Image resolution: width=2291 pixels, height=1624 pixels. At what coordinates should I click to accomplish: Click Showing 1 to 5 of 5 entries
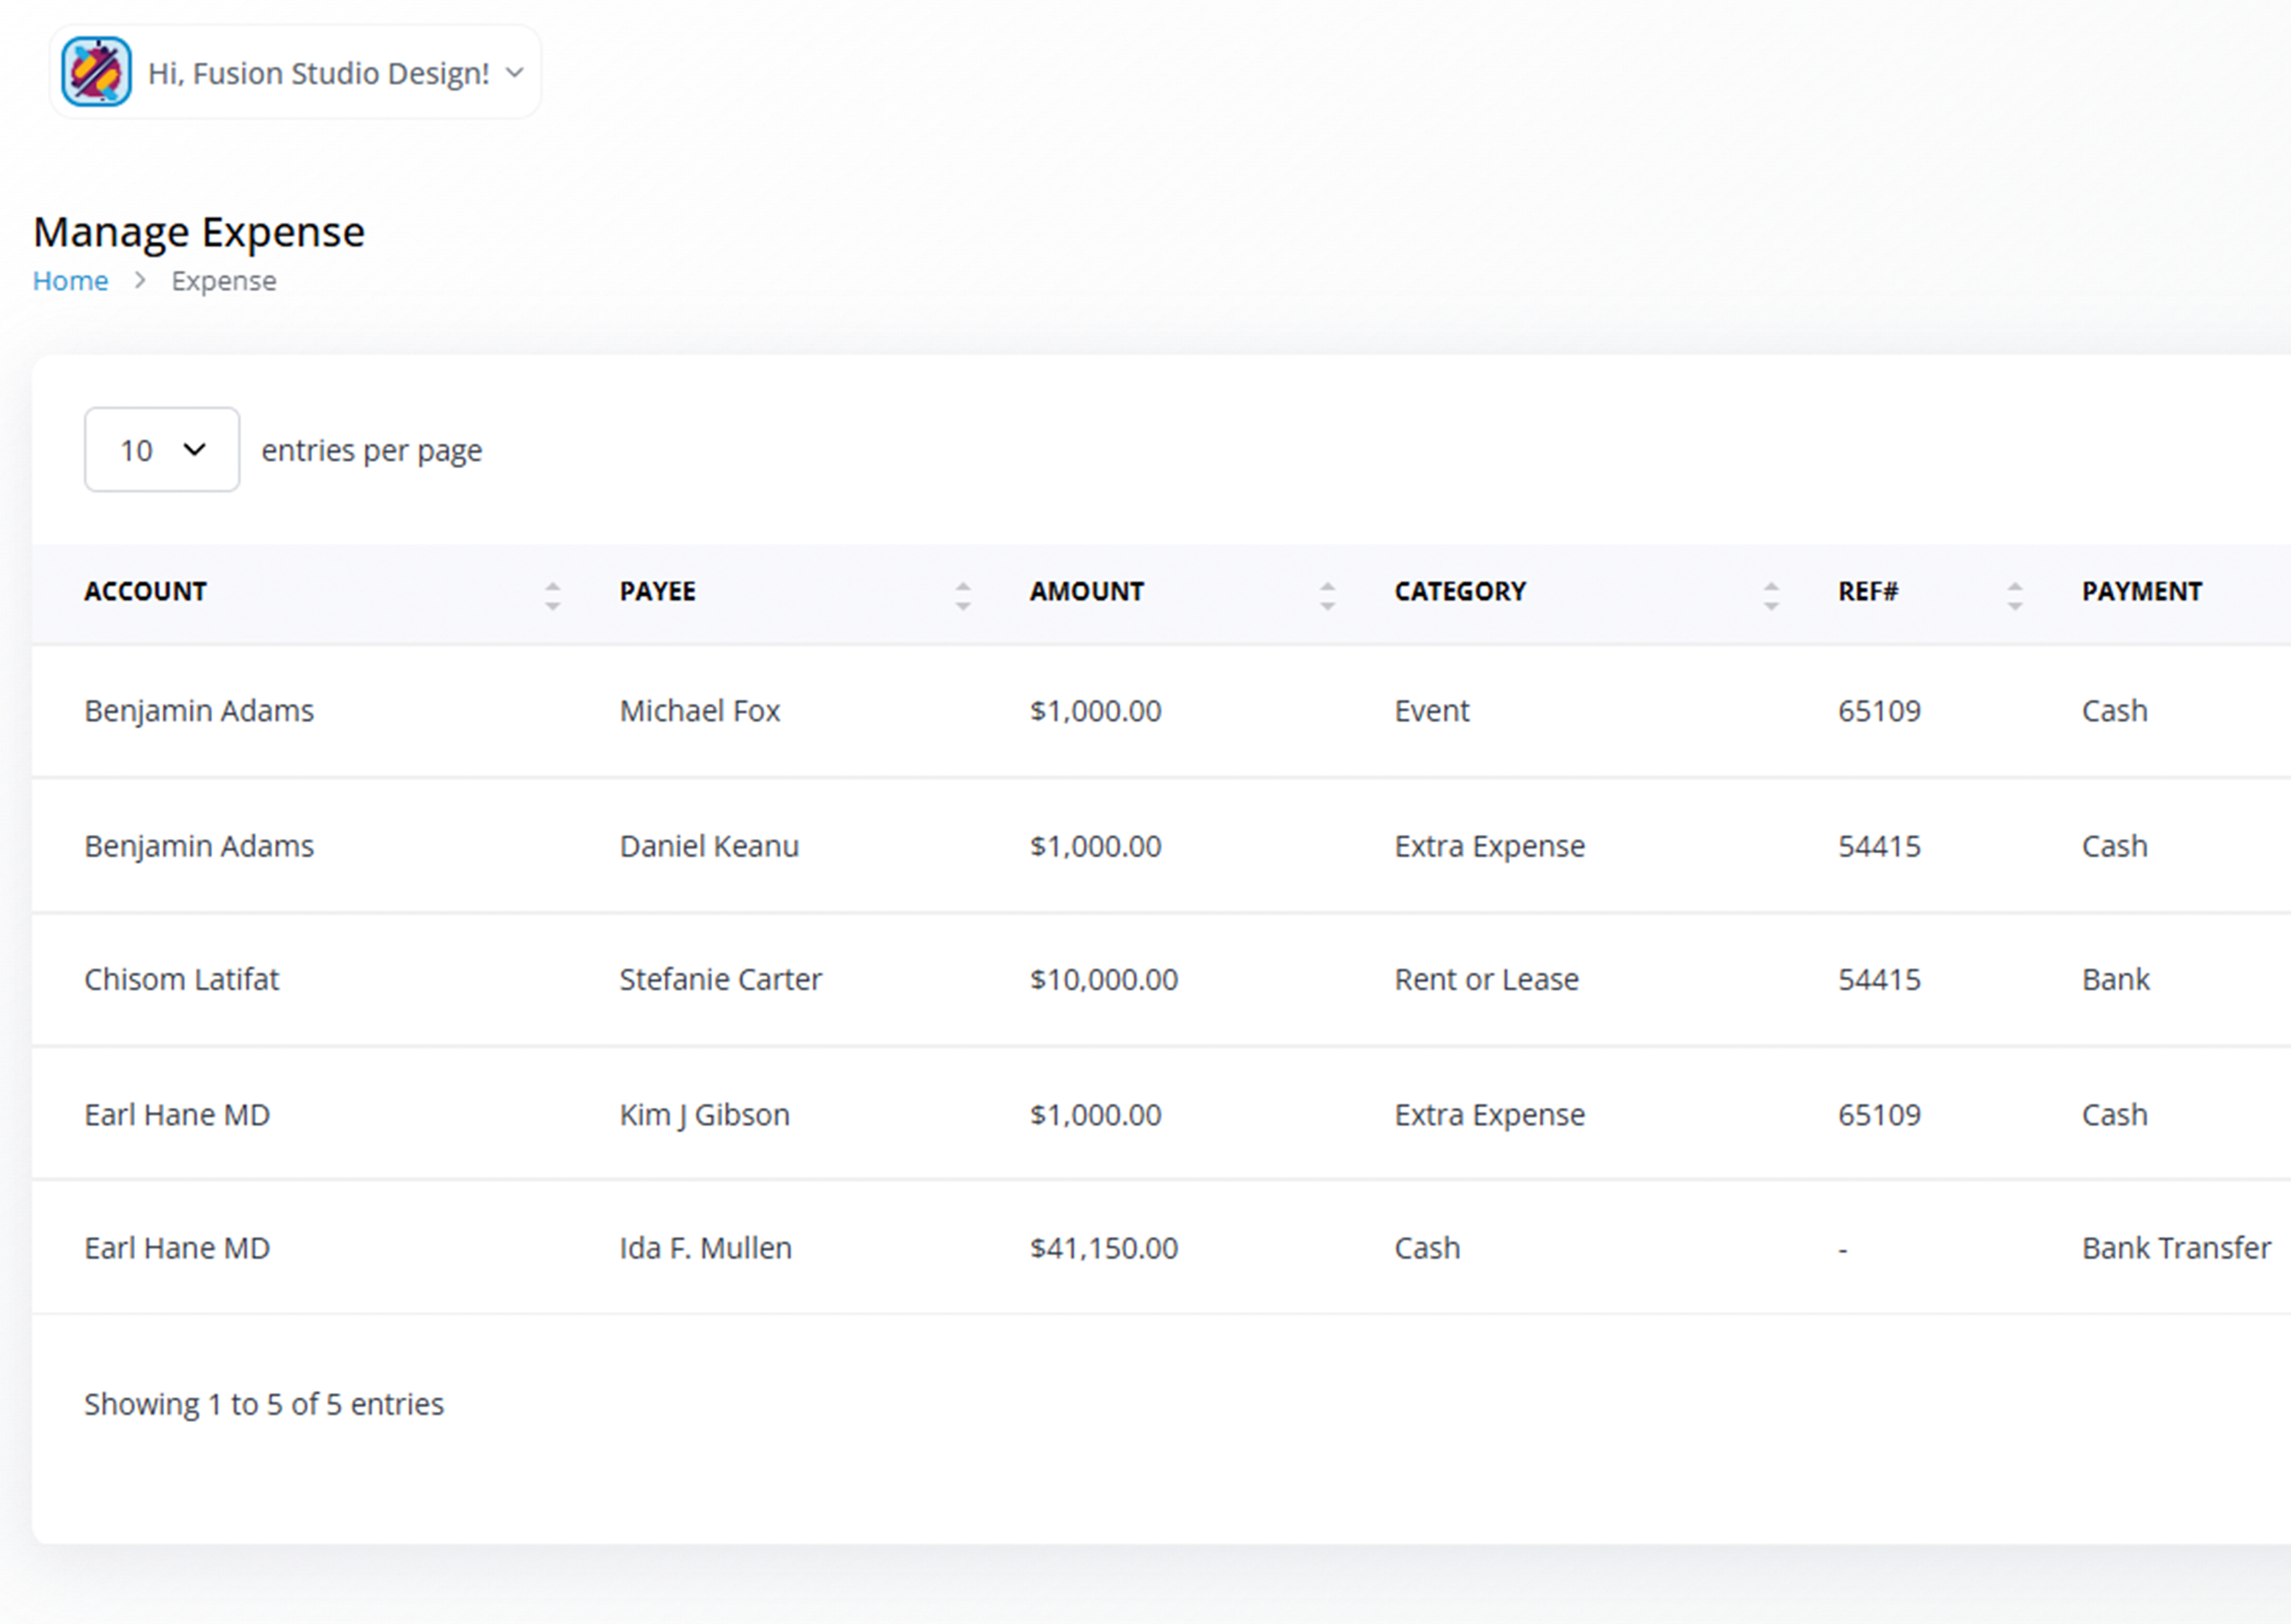pos(264,1404)
